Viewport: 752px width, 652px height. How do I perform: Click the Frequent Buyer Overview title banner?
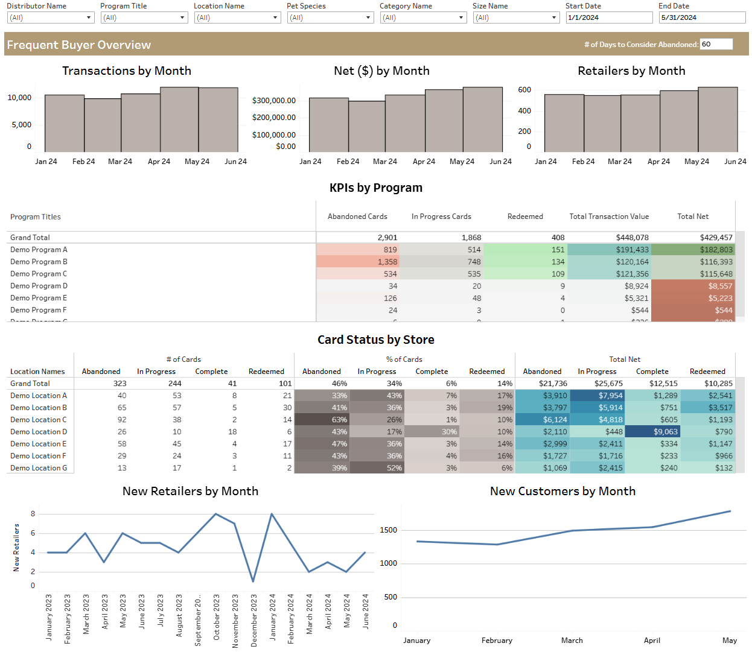point(79,45)
